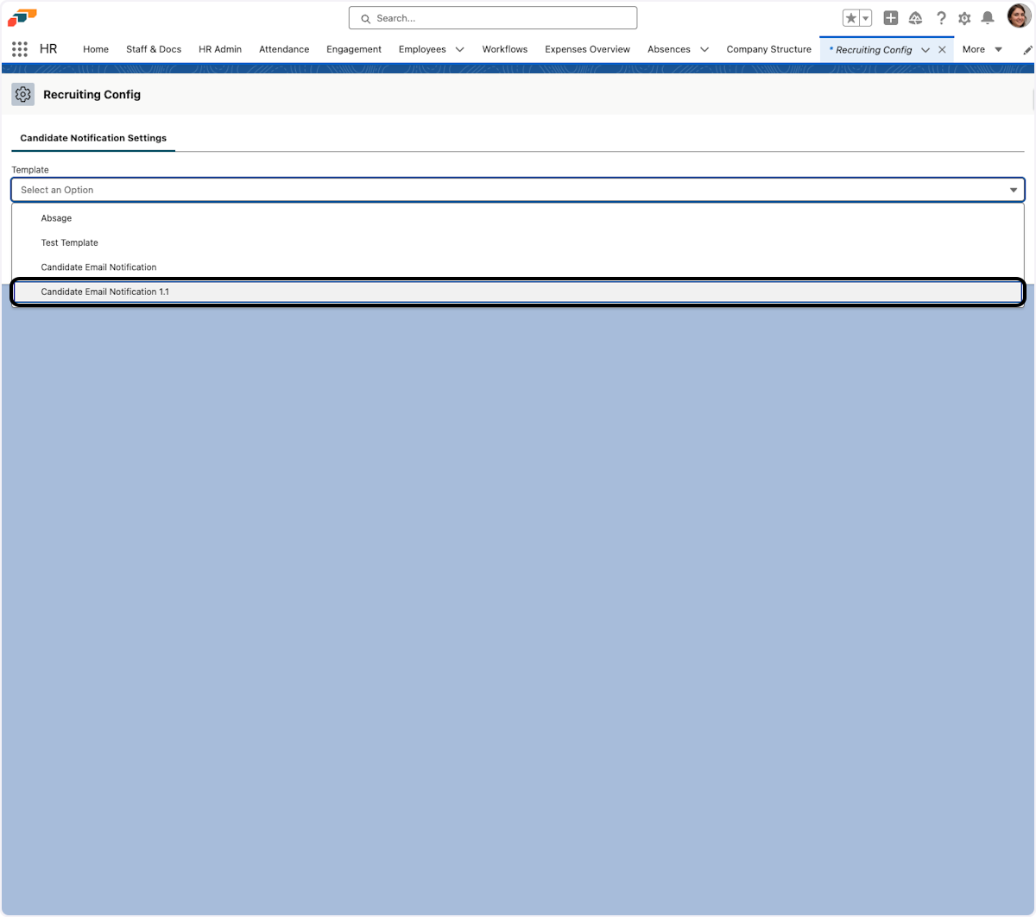Viewport: 1036px width, 917px height.
Task: Open the notifications bell
Action: 988,18
